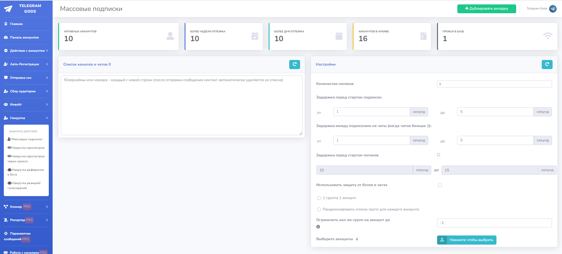
Task: Collapse the Накрутка submenu chevron
Action: click(x=47, y=118)
